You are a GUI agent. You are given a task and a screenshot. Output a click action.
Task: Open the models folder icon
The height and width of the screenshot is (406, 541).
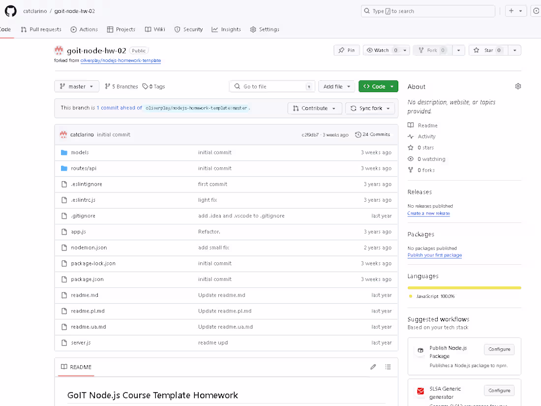64,152
